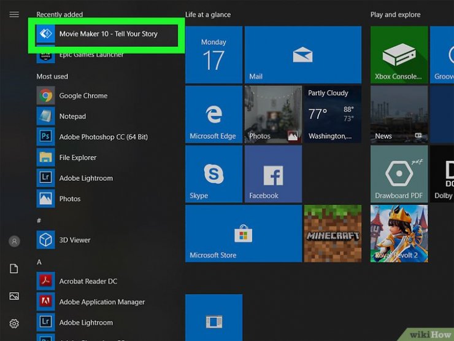Click the Adobe Photoshop CC Ps icon
Image resolution: width=454 pixels, height=341 pixels.
click(46, 136)
